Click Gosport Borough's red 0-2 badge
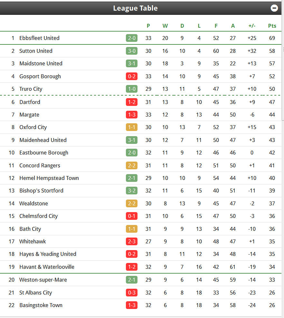The height and width of the screenshot is (318, 284). tap(132, 77)
